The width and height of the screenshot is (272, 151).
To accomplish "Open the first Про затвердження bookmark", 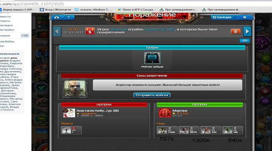I will [x=178, y=10].
